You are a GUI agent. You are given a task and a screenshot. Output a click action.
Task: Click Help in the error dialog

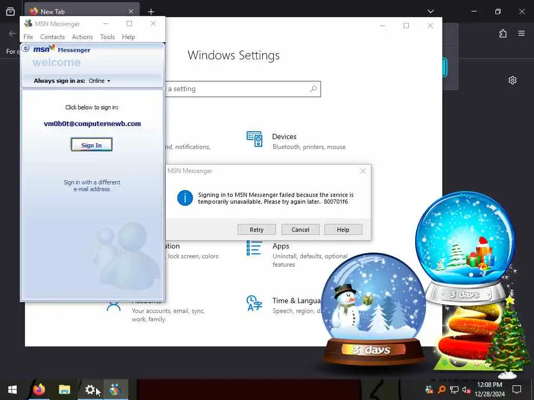pos(343,230)
